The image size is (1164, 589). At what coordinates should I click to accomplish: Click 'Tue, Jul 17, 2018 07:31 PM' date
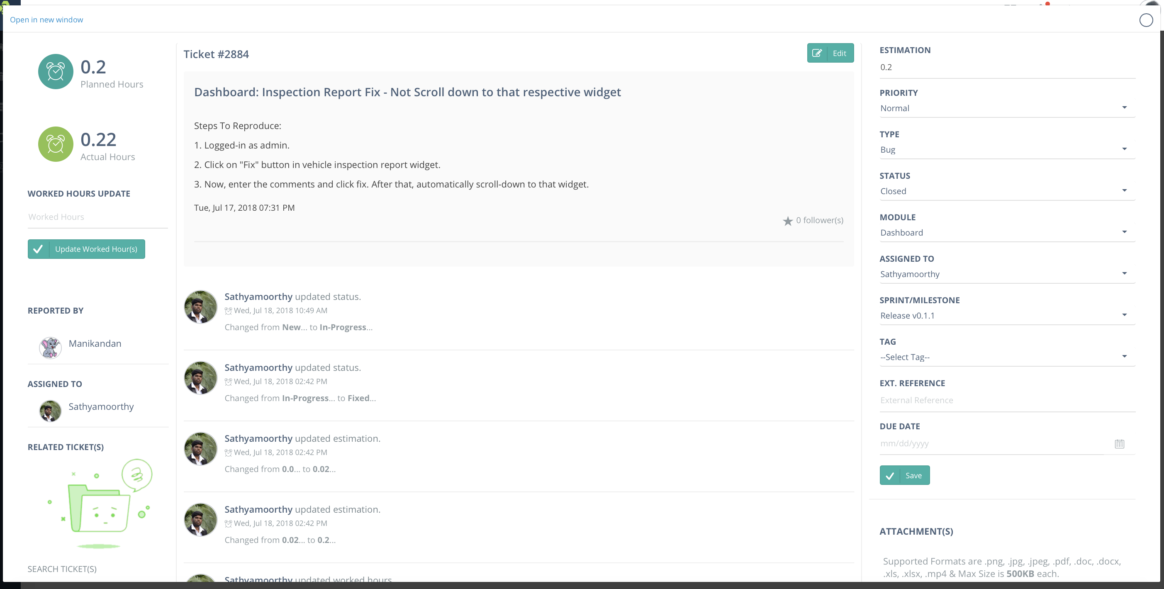pyautogui.click(x=244, y=208)
